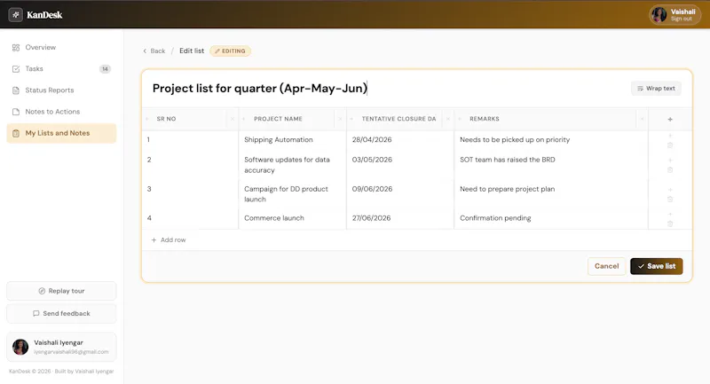
Task: Edit the Needs to be picked up on priority remark
Action: pyautogui.click(x=551, y=140)
